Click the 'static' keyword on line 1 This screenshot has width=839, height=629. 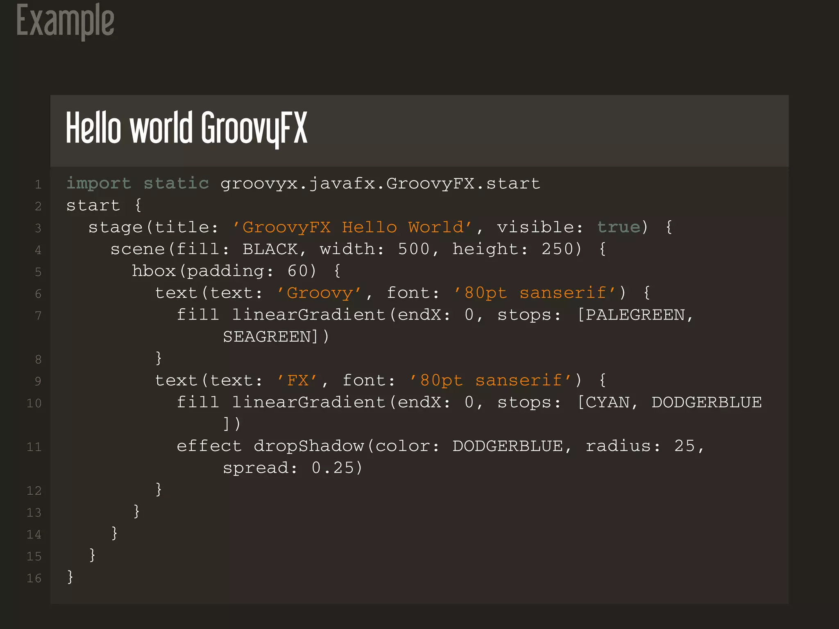[176, 183]
